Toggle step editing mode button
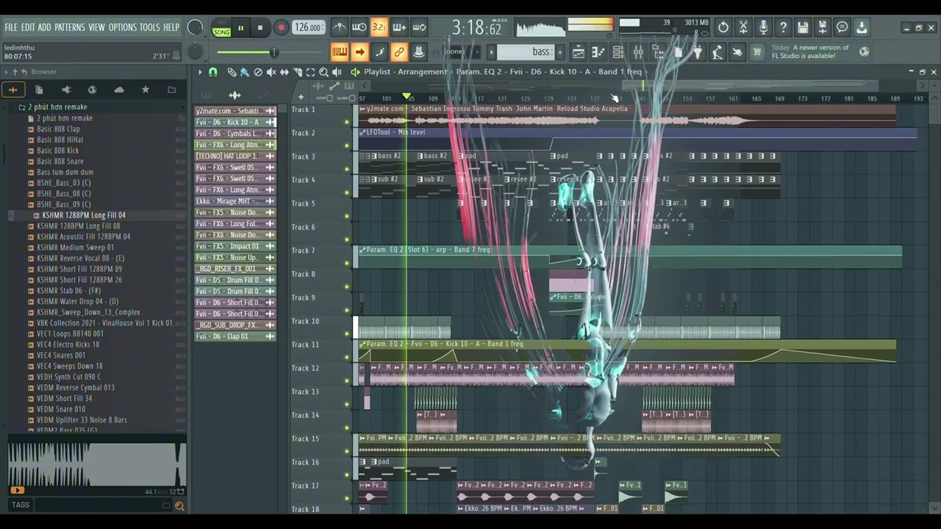This screenshot has height=529, width=941. pos(379,52)
